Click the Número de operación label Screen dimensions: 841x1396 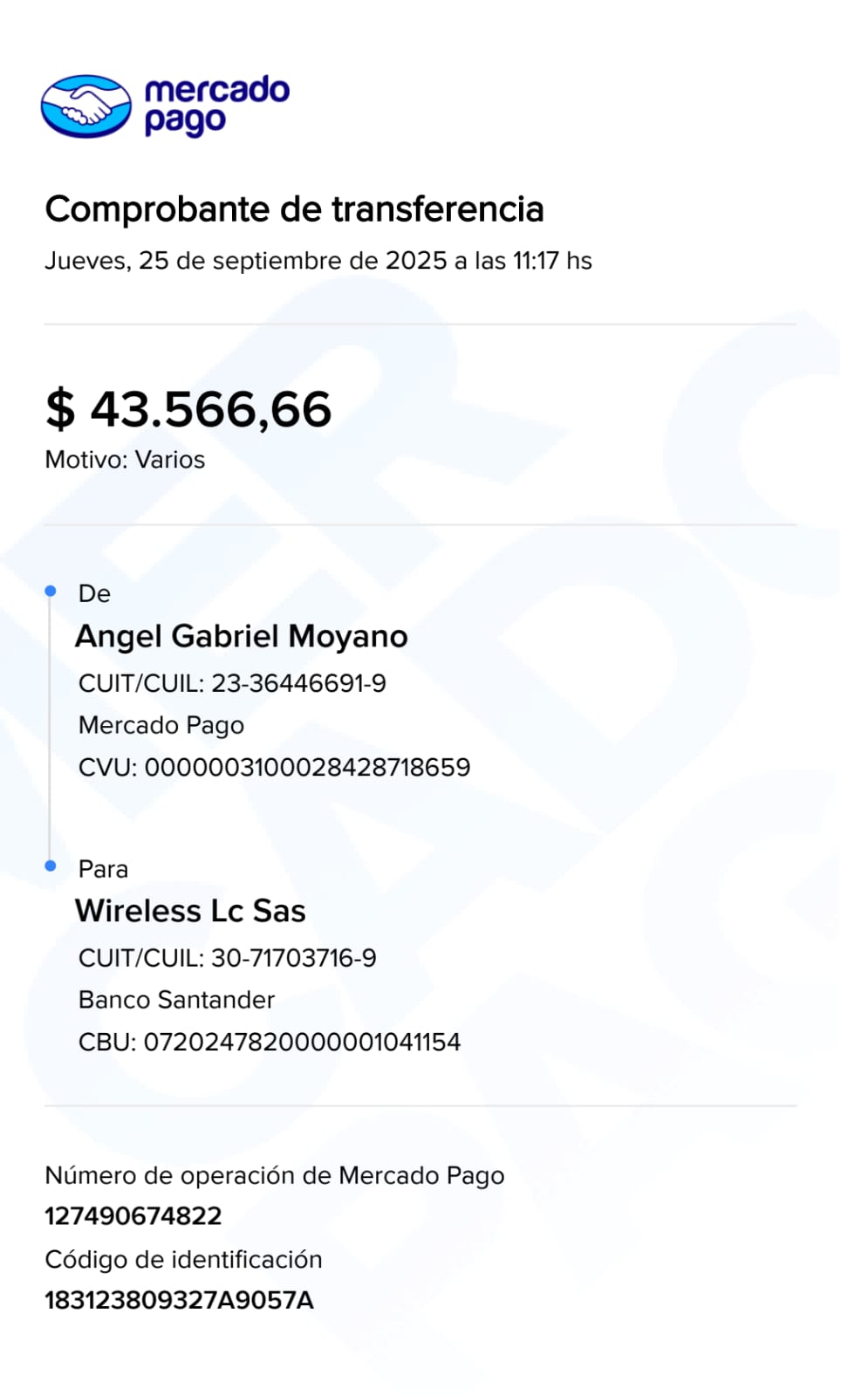point(275,1175)
